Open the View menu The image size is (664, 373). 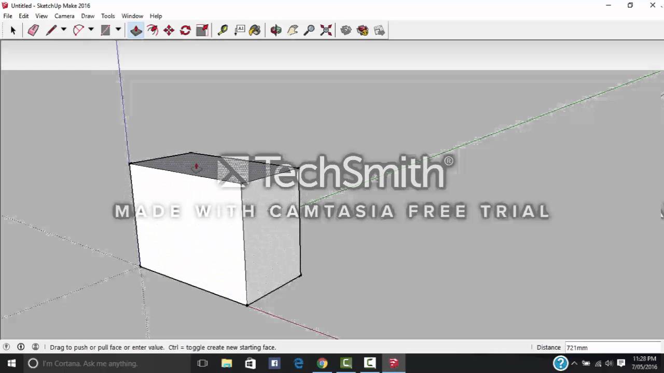pyautogui.click(x=41, y=16)
